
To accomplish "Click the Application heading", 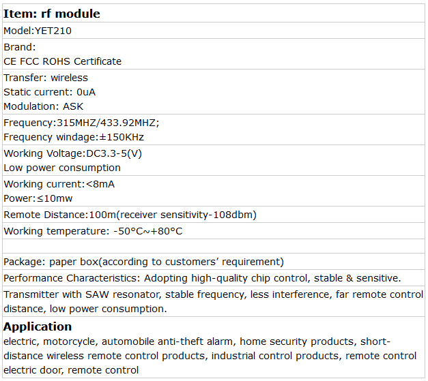I will [x=38, y=326].
